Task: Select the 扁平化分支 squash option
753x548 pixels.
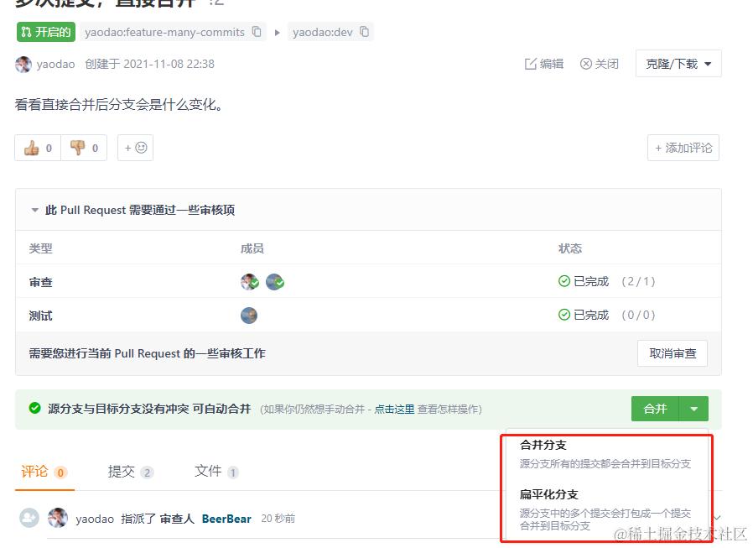Action: (x=550, y=495)
